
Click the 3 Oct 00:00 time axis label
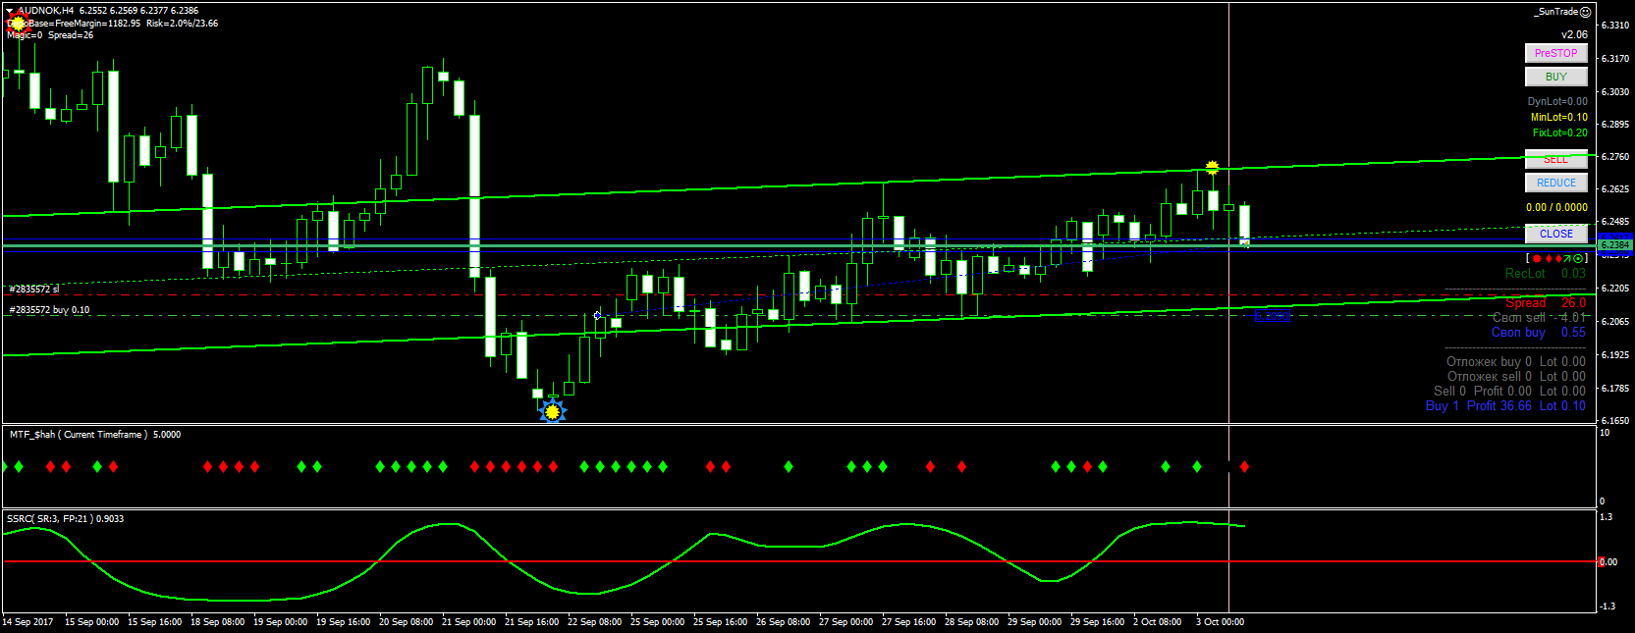1220,621
